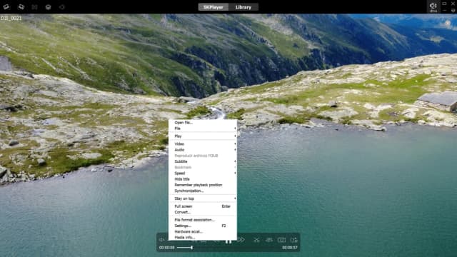This screenshot has height=257, width=457.
Task: Click the total duration 00:00:57 display
Action: [x=290, y=248]
